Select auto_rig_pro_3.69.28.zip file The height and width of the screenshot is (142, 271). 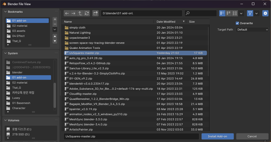[135, 58]
